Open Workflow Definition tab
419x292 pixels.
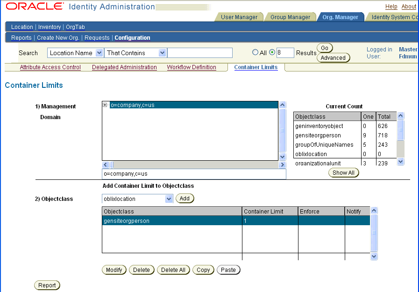point(192,67)
